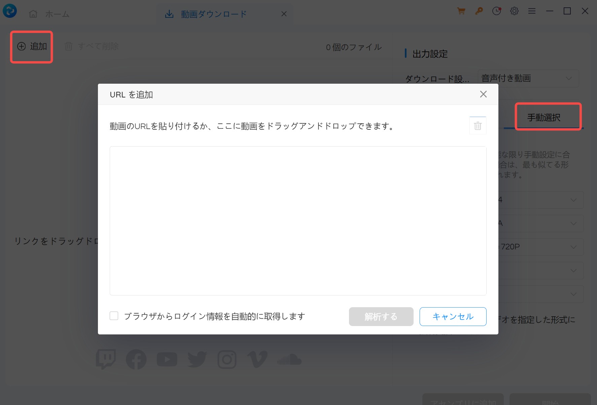597x405 pixels.
Task: Click the home house icon
Action: pos(33,14)
